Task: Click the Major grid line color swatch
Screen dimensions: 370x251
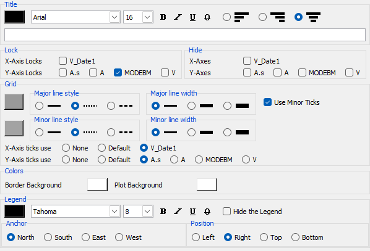Action: point(14,102)
